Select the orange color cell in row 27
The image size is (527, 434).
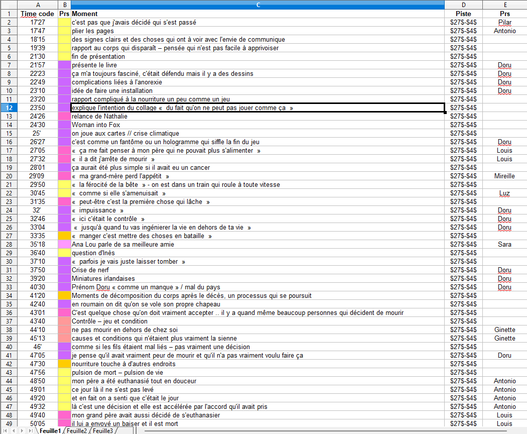(x=64, y=236)
